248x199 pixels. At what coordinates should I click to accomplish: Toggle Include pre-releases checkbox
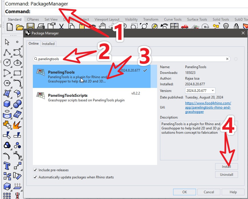35,170
